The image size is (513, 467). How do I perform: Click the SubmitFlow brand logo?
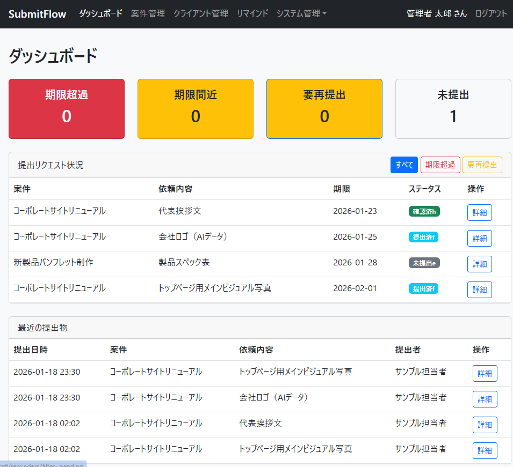pos(37,14)
